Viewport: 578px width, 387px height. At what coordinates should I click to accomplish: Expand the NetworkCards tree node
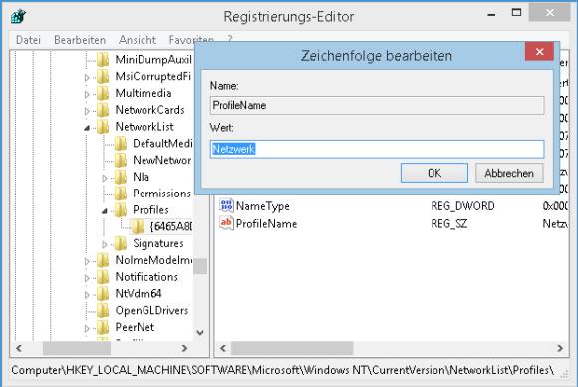click(x=87, y=111)
